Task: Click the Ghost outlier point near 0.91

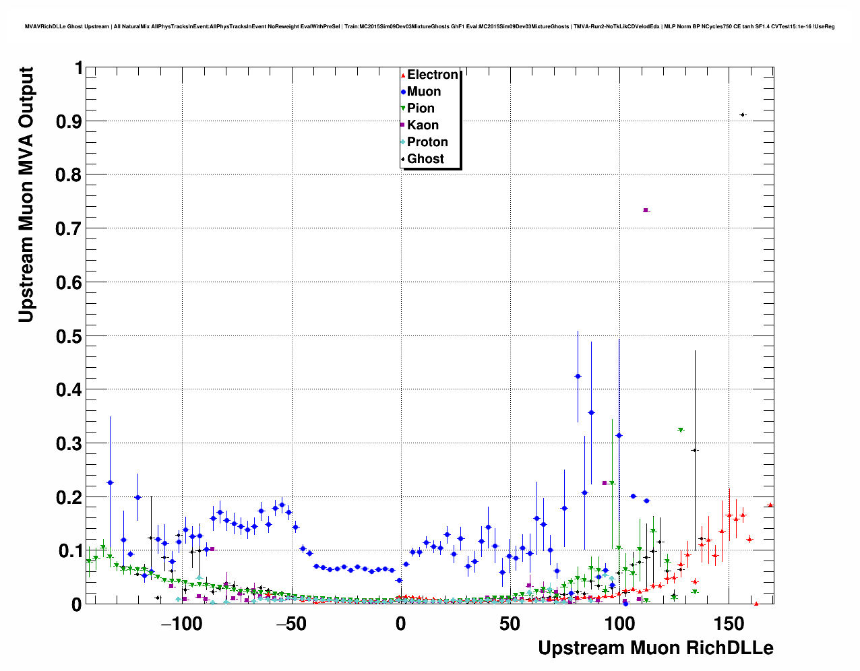Action: tap(743, 115)
